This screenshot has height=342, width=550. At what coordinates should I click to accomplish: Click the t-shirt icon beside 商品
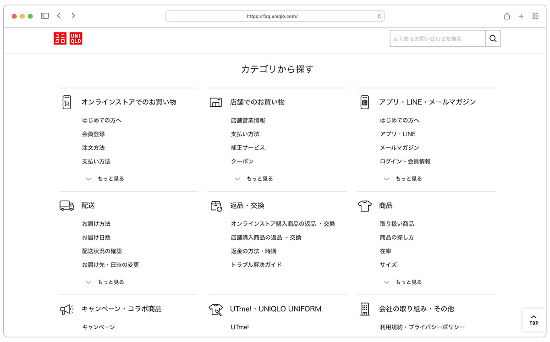tap(364, 206)
